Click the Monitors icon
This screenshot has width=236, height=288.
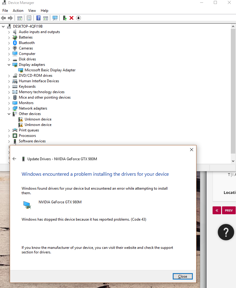(15, 103)
